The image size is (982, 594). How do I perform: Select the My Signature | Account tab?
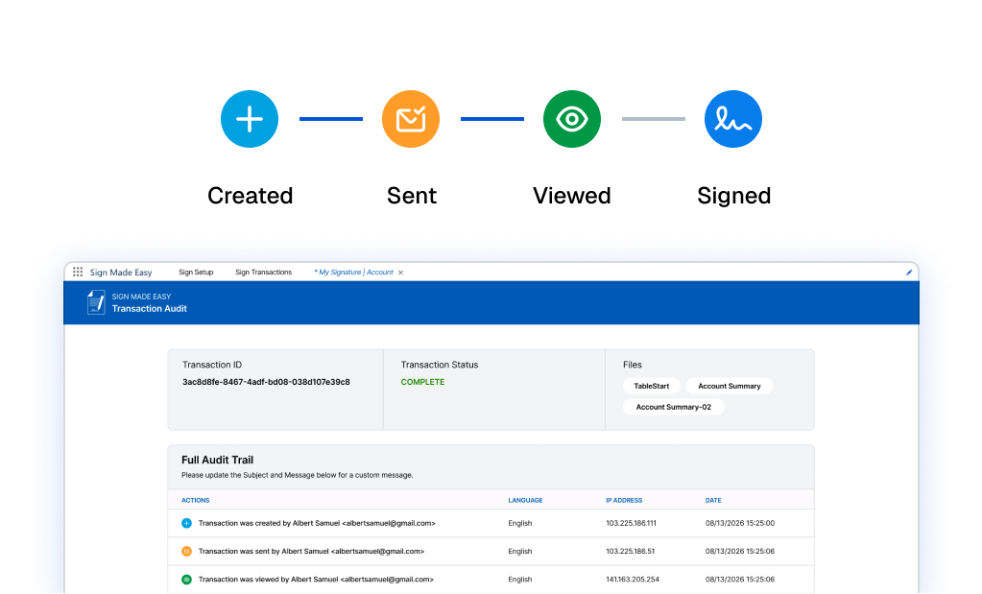click(354, 273)
